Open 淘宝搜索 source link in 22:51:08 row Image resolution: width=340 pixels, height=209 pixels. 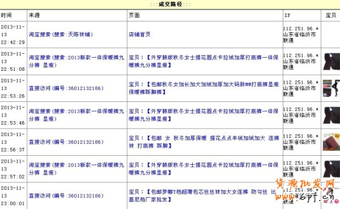pos(76,61)
